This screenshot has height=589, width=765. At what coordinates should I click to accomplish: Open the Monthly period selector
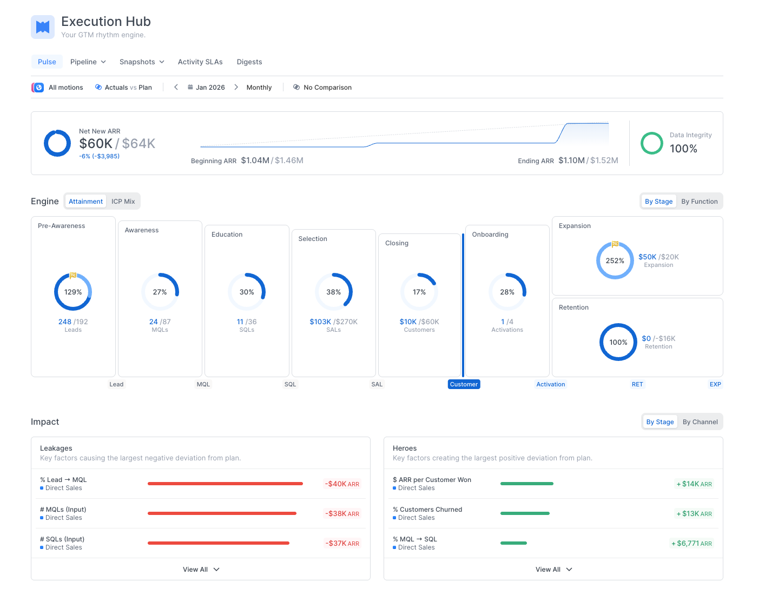point(259,87)
